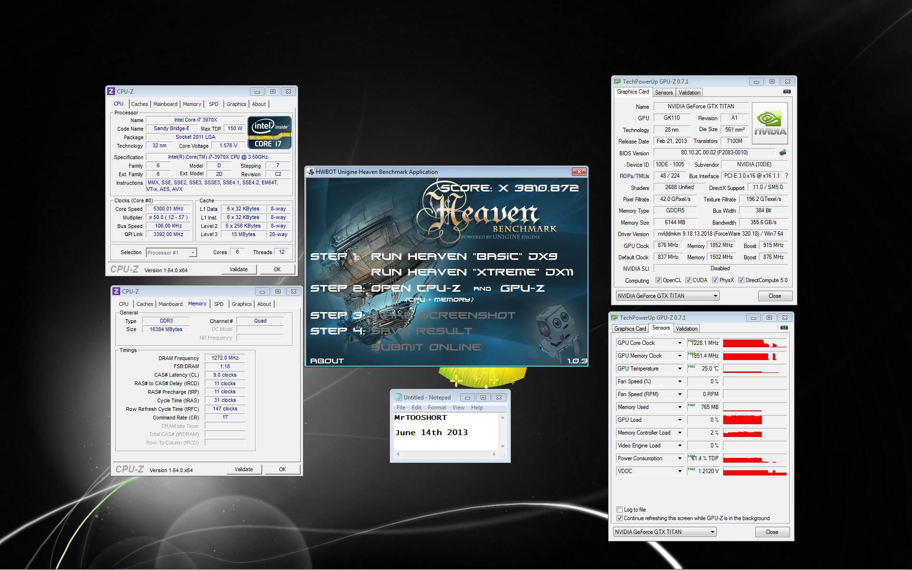Uncheck Continue refreshing in background

(619, 518)
